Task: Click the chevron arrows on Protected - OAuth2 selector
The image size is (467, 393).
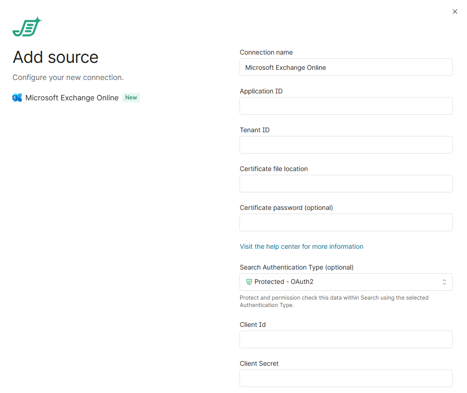Action: [444, 282]
